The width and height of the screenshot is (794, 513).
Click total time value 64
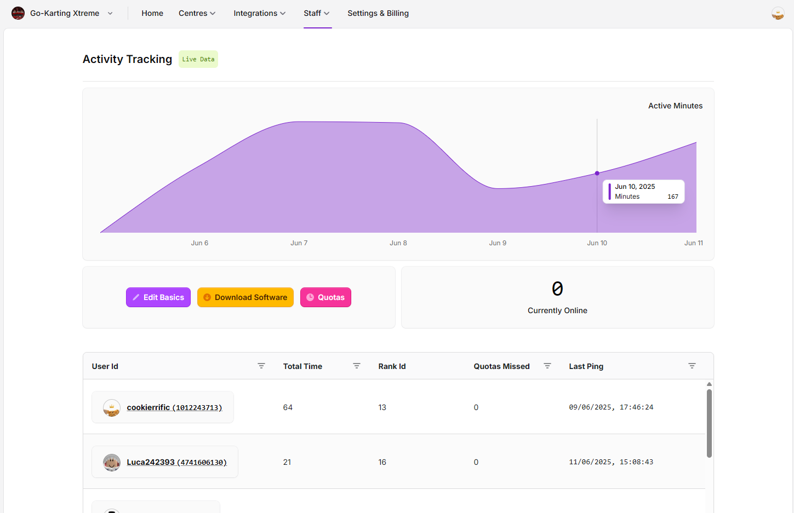pyautogui.click(x=288, y=407)
